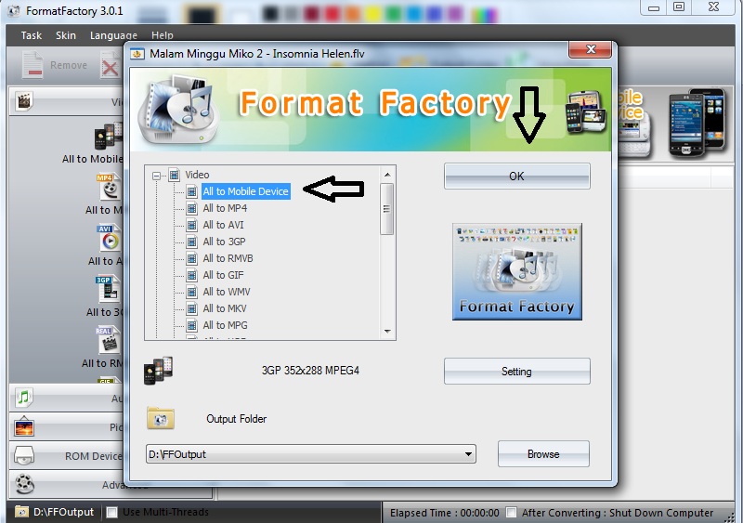Image resolution: width=743 pixels, height=523 pixels.
Task: Click red X clear list toolbar icon
Action: [x=111, y=66]
